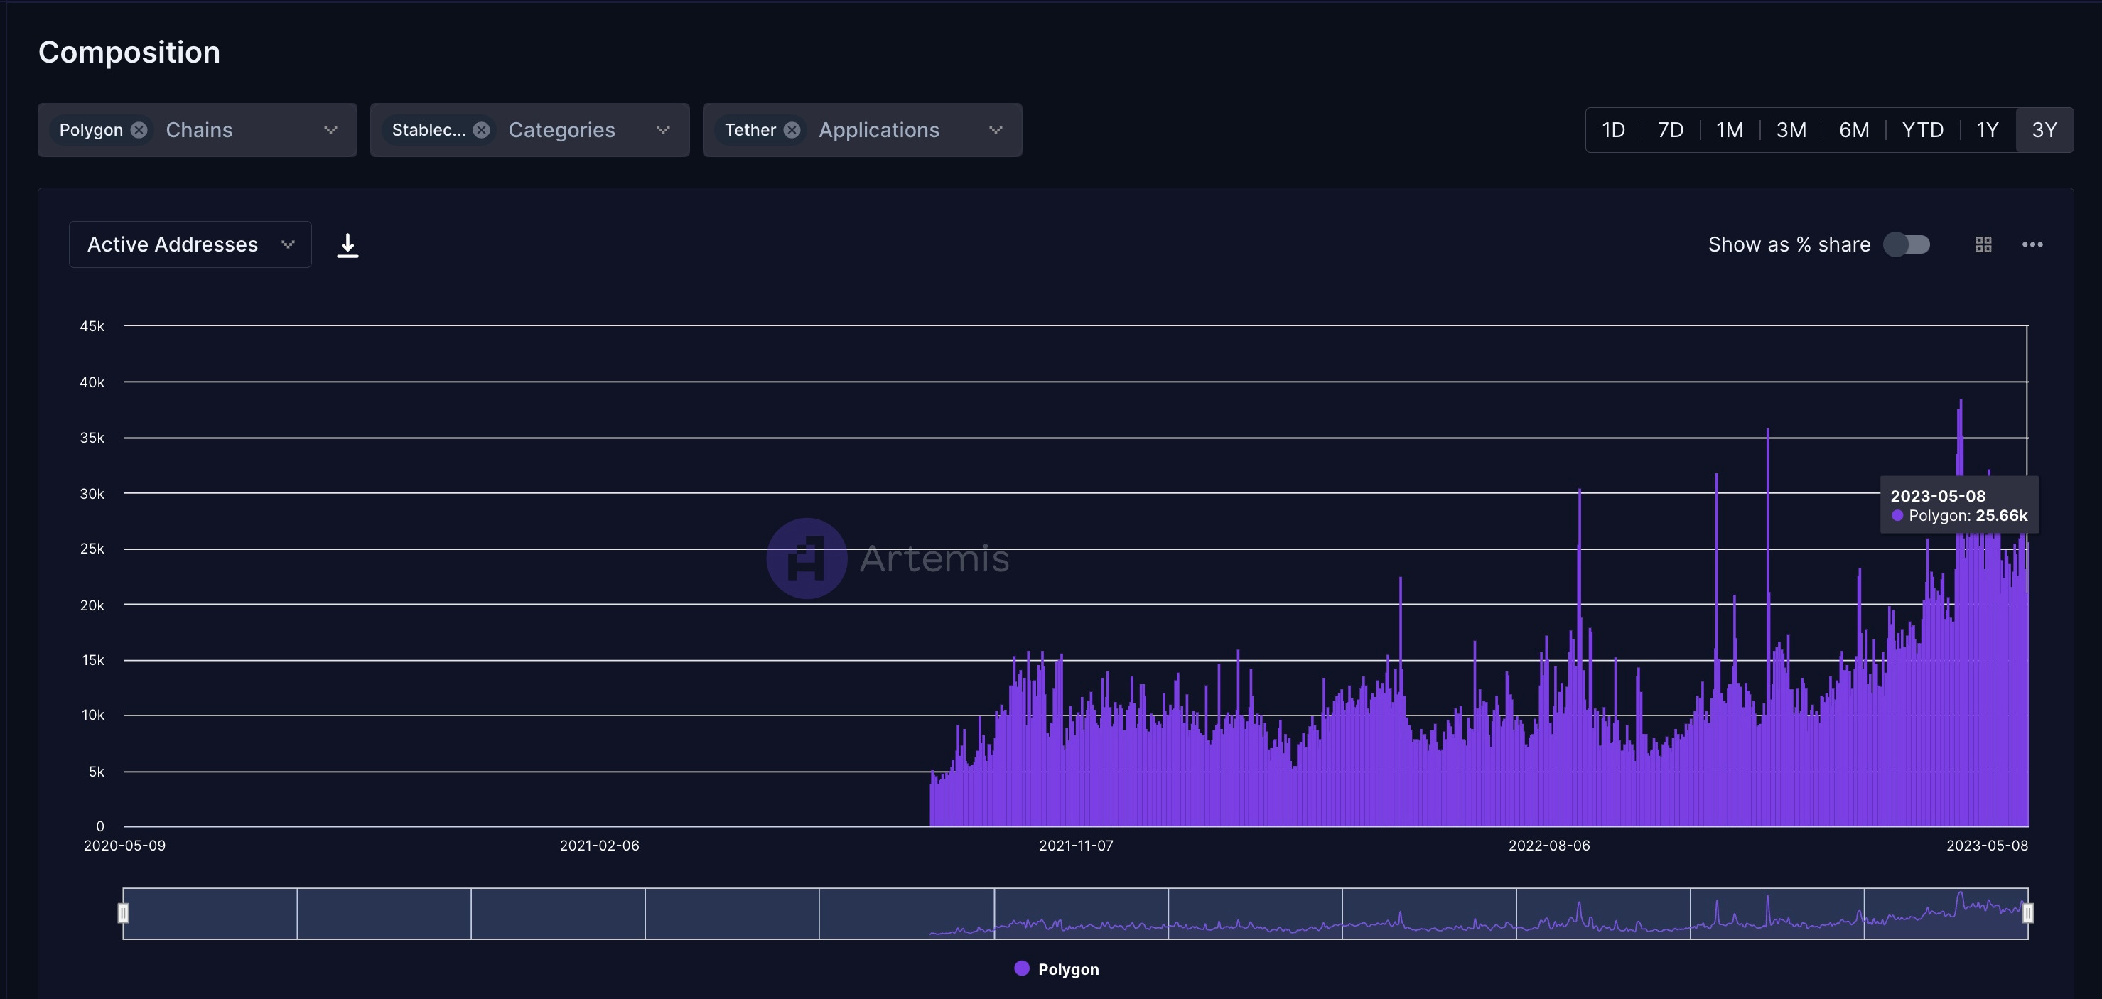2102x999 pixels.
Task: Click the 25k y-axis label
Action: coord(92,549)
